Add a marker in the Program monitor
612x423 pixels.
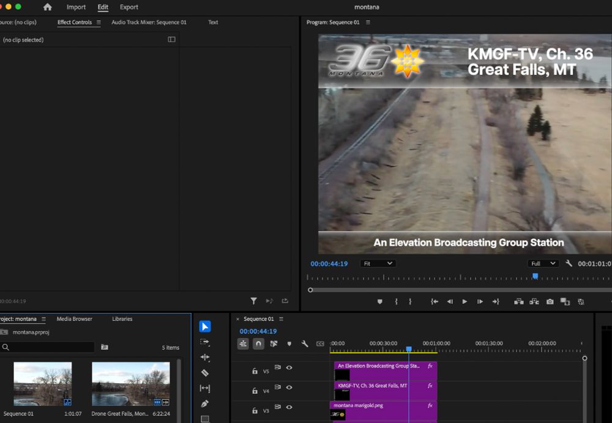pyautogui.click(x=379, y=301)
